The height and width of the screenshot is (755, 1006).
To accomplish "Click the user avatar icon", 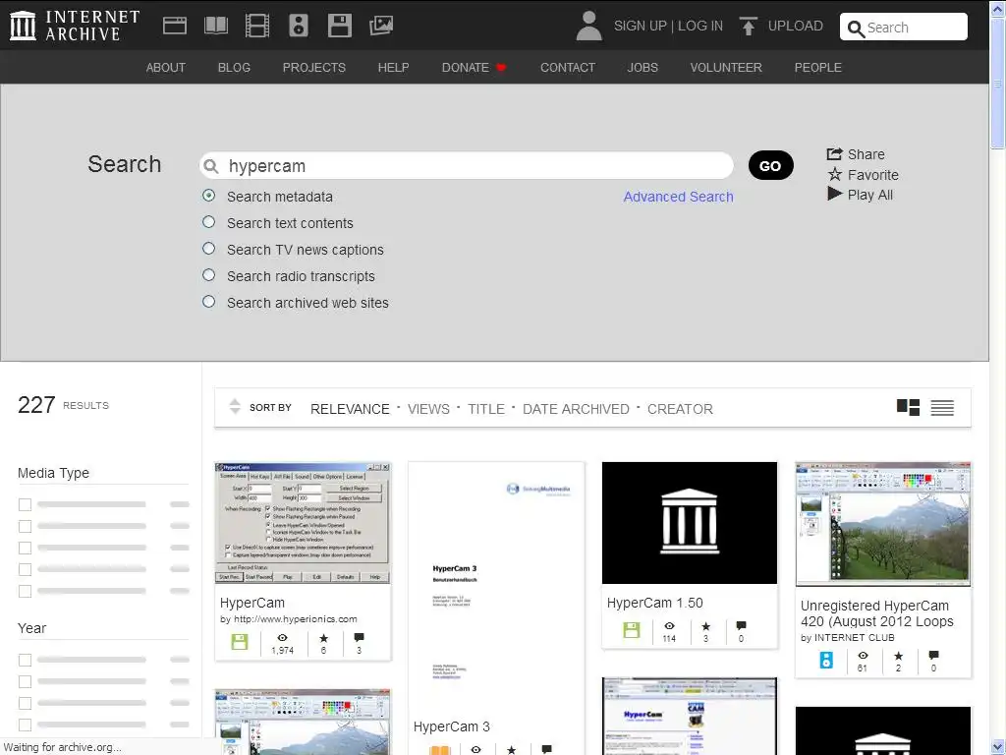I will coord(589,26).
